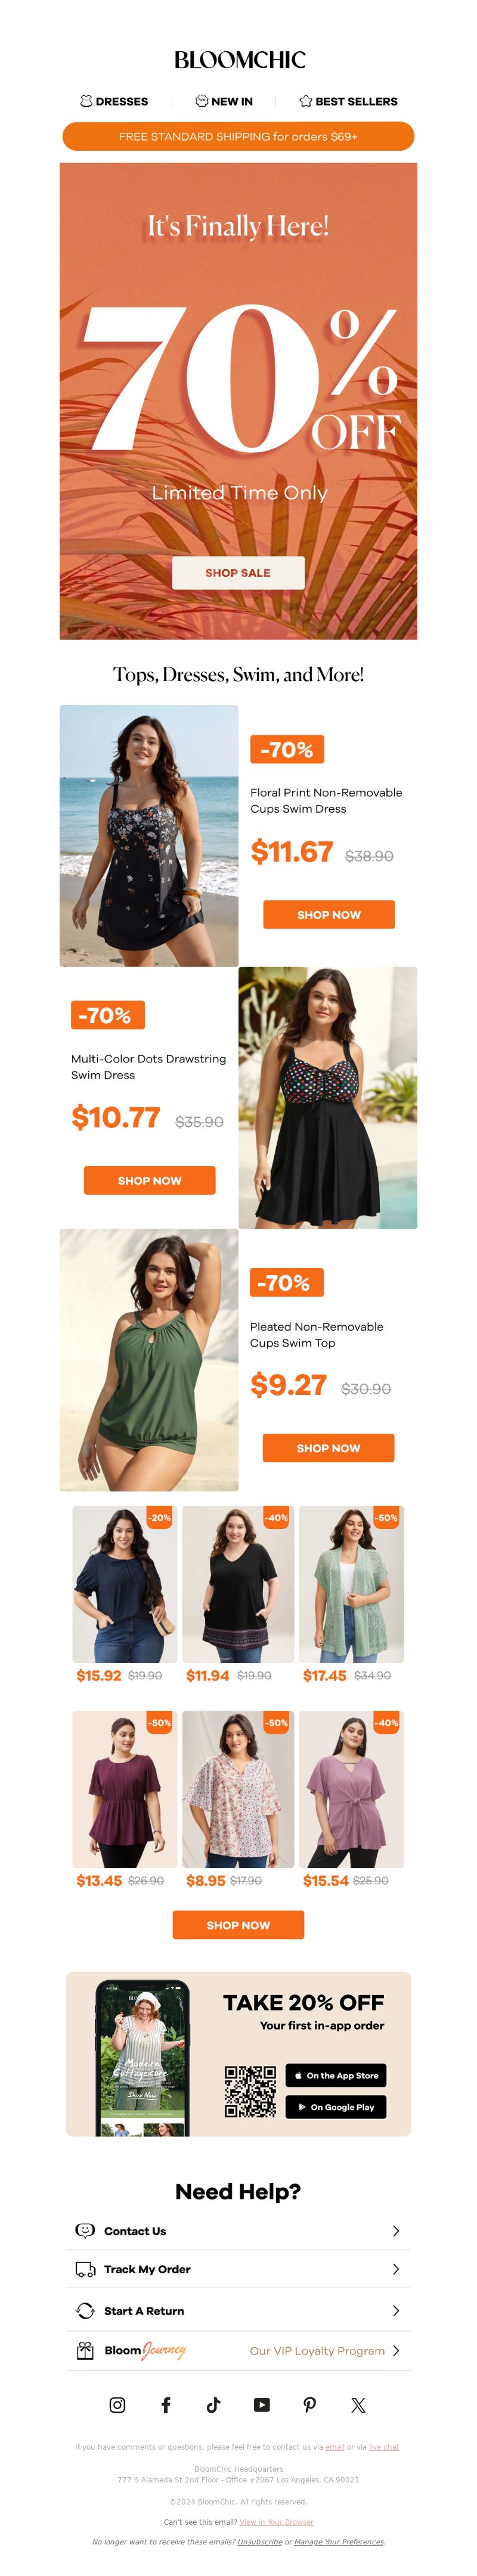Tap the On the App Store button

336,2075
